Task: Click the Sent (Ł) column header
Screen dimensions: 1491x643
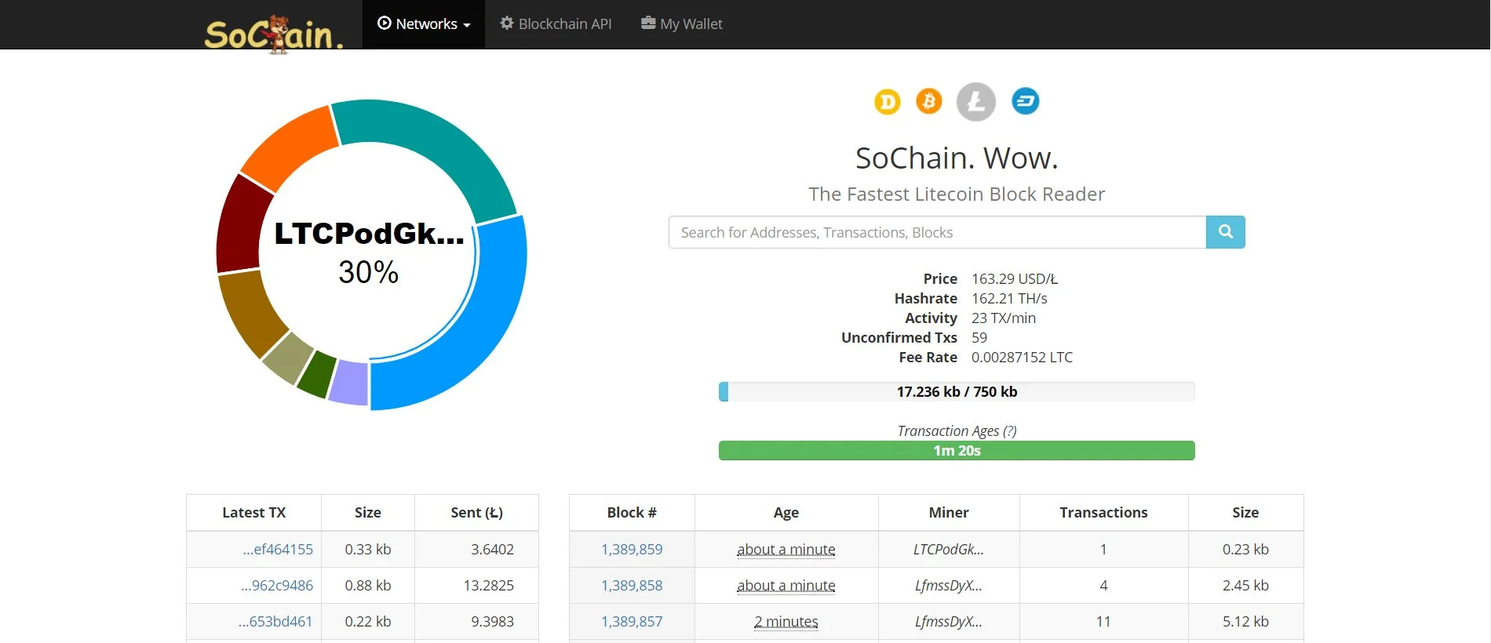Action: click(x=476, y=513)
